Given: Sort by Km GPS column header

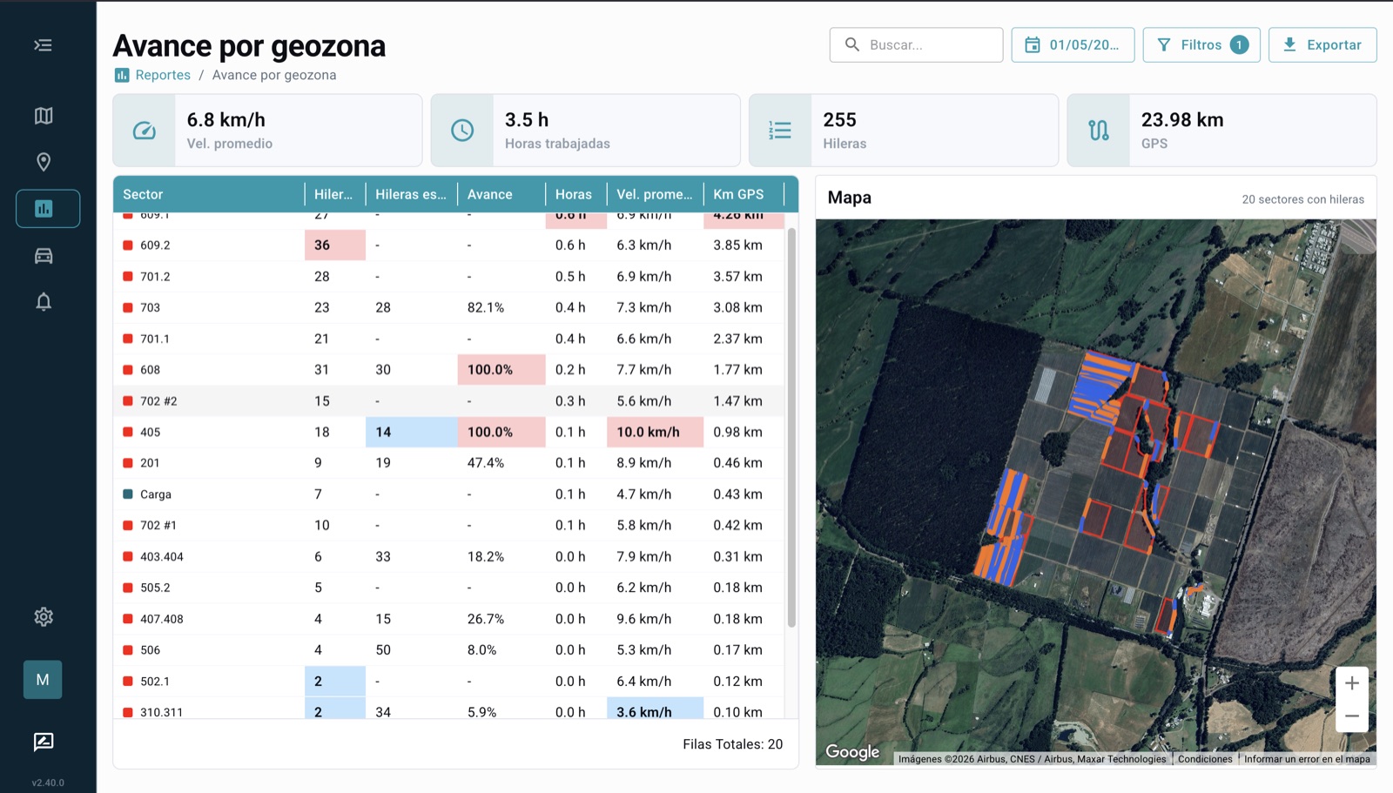Looking at the screenshot, I should pyautogui.click(x=744, y=194).
